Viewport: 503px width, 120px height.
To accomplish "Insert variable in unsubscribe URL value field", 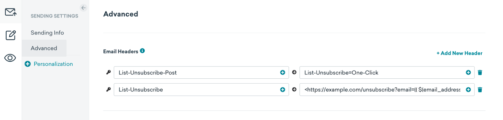I will click(468, 90).
